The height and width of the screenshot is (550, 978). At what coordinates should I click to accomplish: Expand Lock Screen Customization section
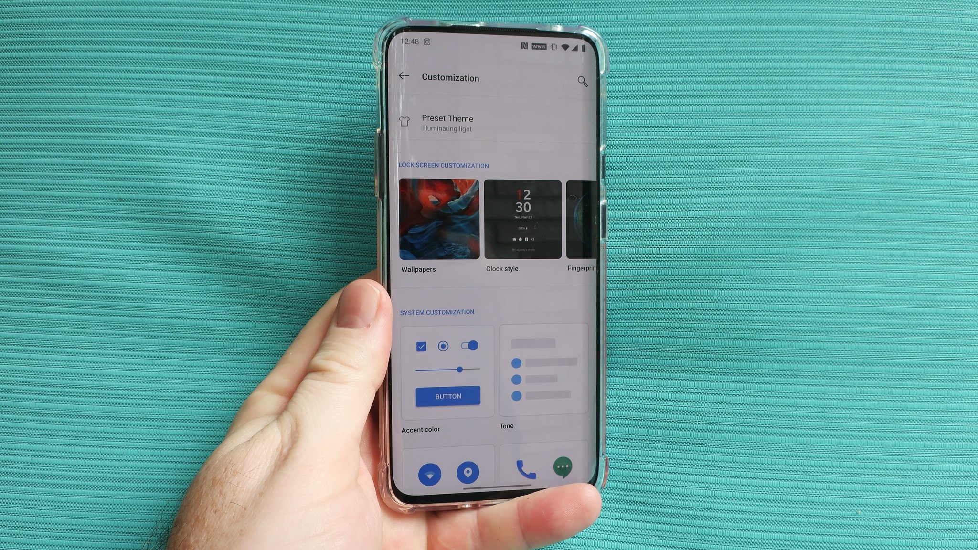443,165
